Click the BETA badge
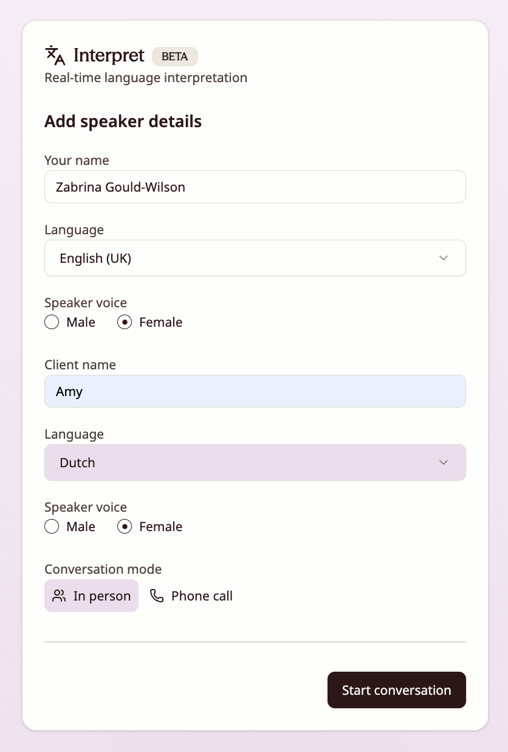This screenshot has height=752, width=508. (175, 56)
